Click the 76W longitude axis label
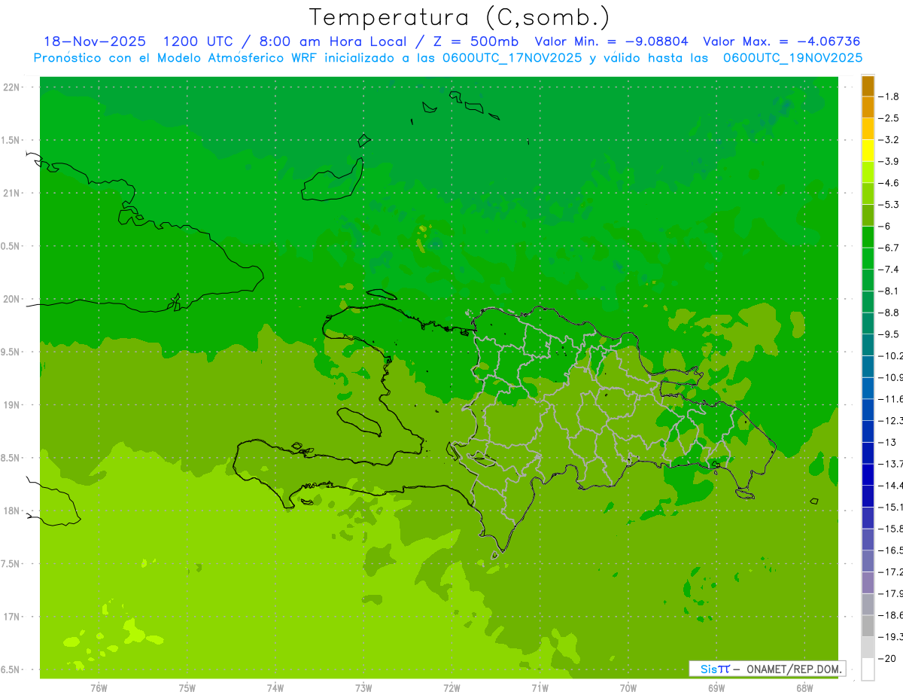903x698 pixels. pos(99,688)
